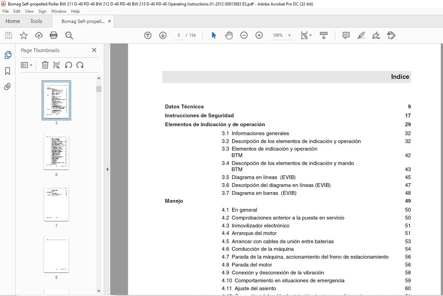
Task: Click '4.1 En general' entry
Action: coord(239,210)
